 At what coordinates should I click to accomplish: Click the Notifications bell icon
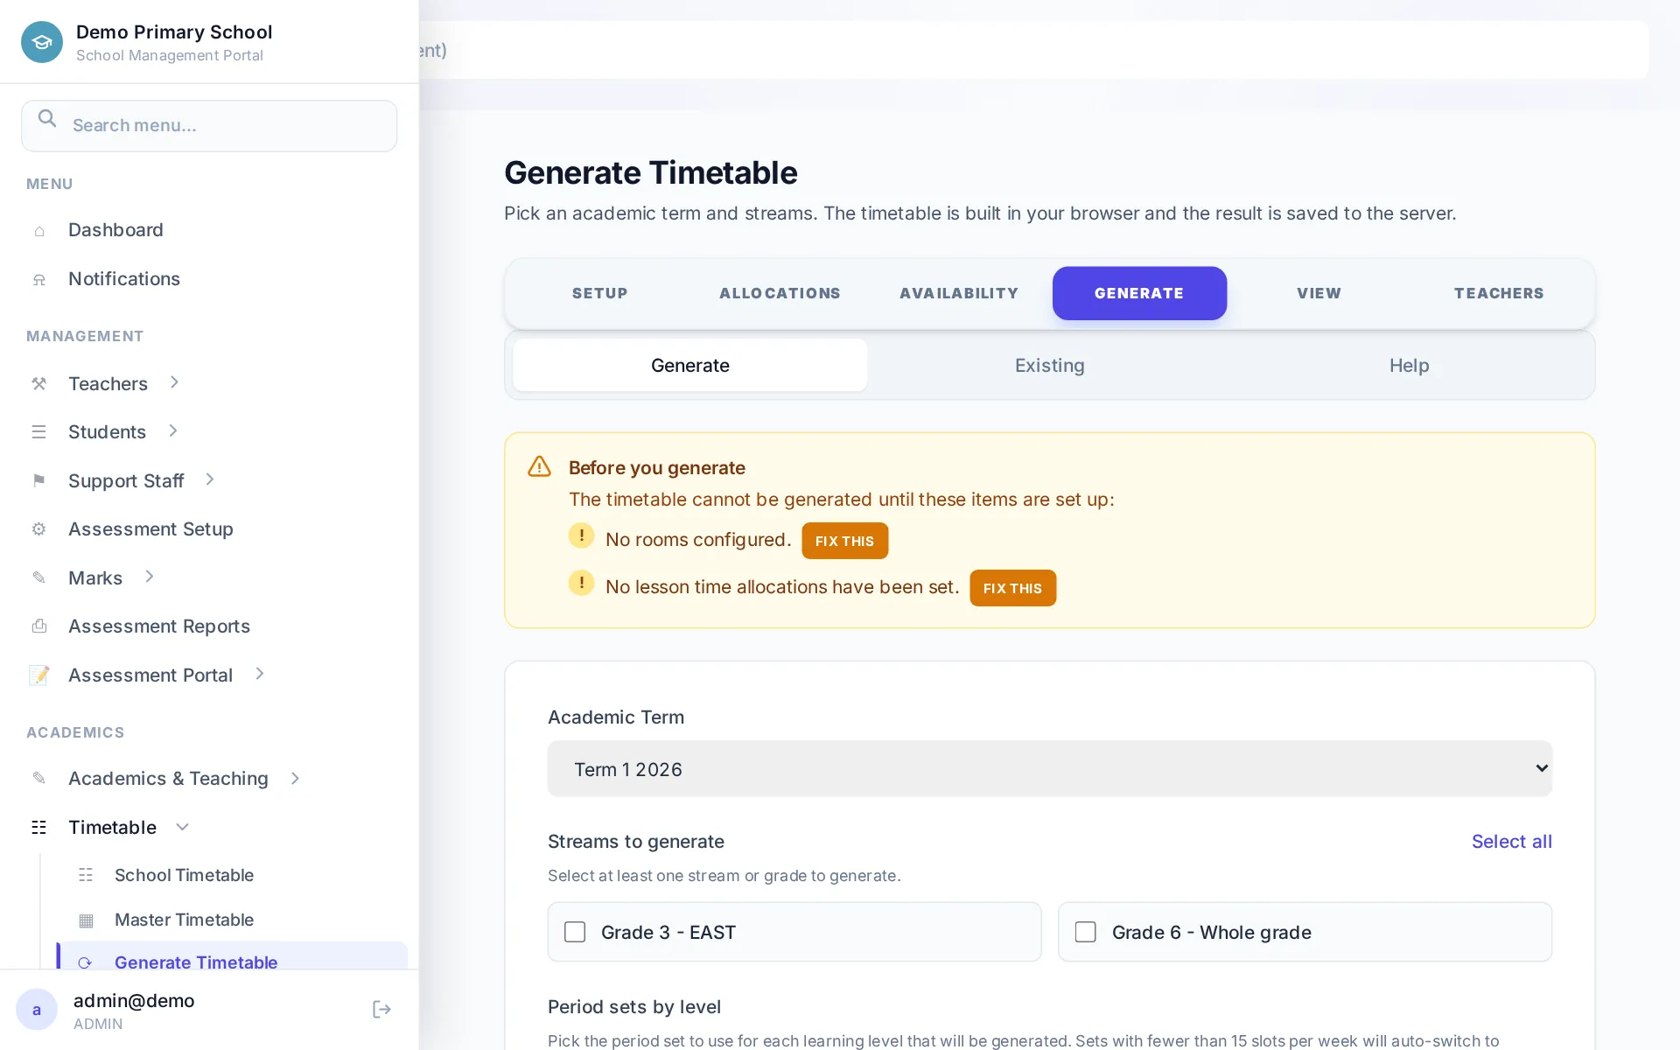[39, 280]
